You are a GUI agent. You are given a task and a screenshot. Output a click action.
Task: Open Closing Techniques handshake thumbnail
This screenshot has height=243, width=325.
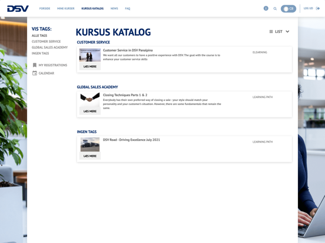click(90, 100)
